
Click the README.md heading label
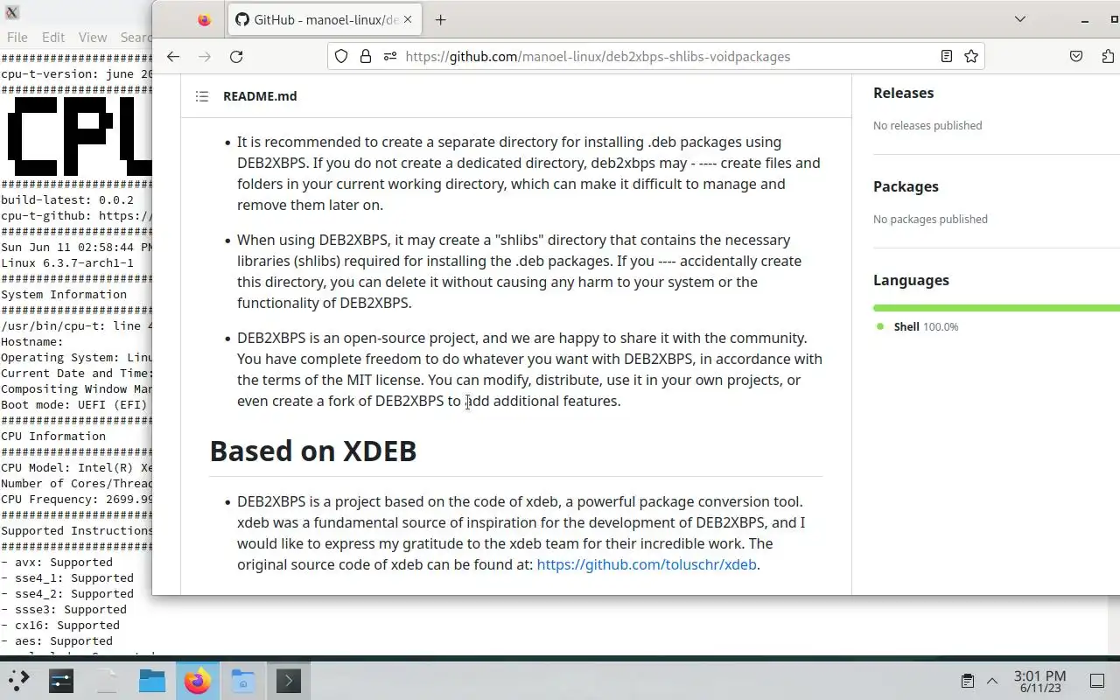pyautogui.click(x=260, y=96)
